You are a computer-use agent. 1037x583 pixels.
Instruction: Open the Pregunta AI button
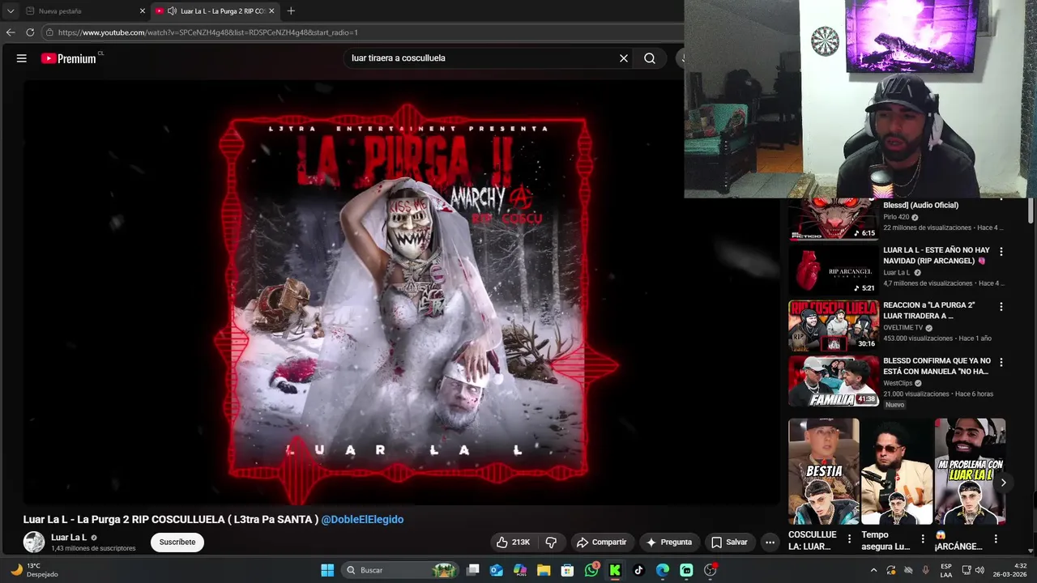pos(668,542)
